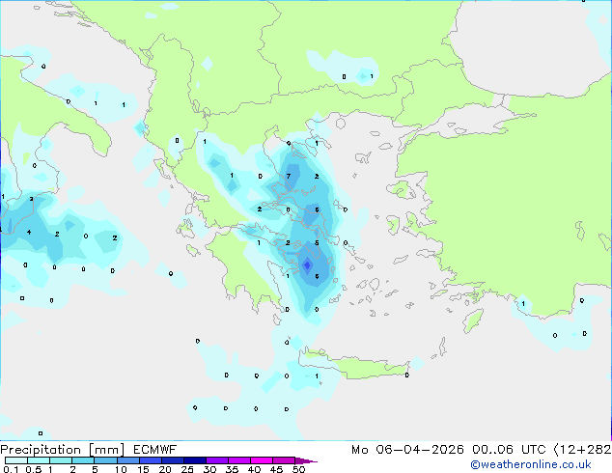Click the 'ECMWF' model label
This screenshot has width=612, height=473.
tap(155, 450)
